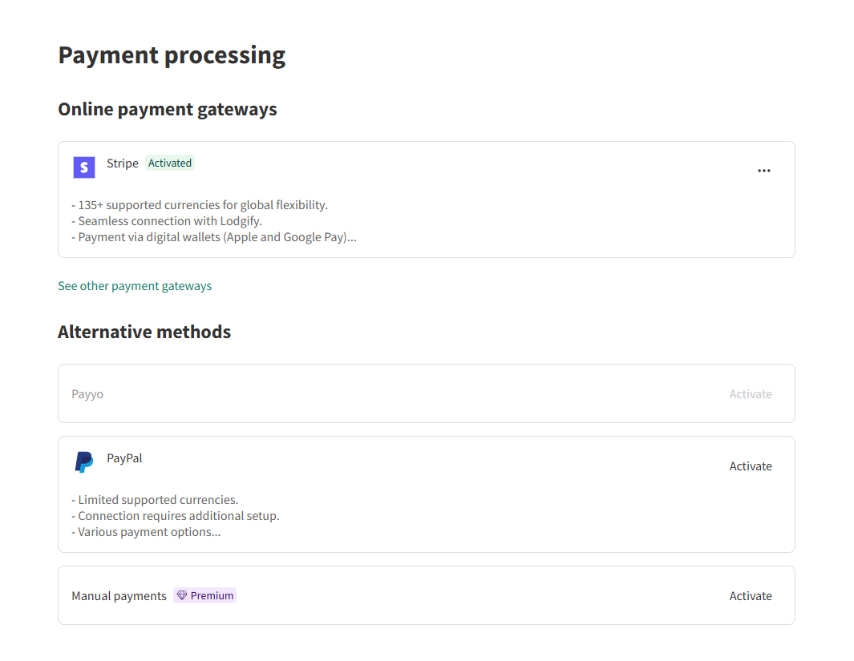
Task: Click the Premium diamond icon
Action: pos(182,594)
